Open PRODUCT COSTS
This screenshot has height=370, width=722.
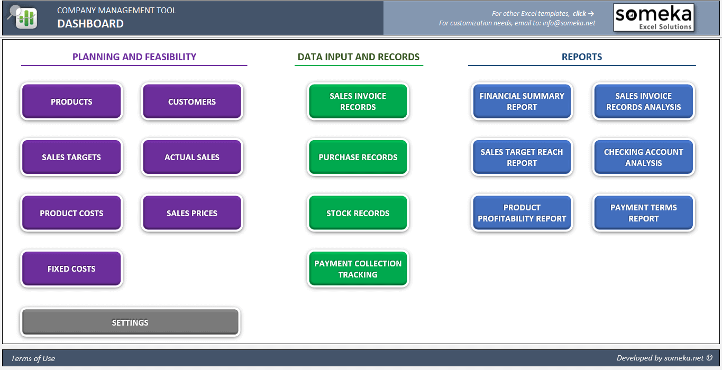pyautogui.click(x=71, y=212)
